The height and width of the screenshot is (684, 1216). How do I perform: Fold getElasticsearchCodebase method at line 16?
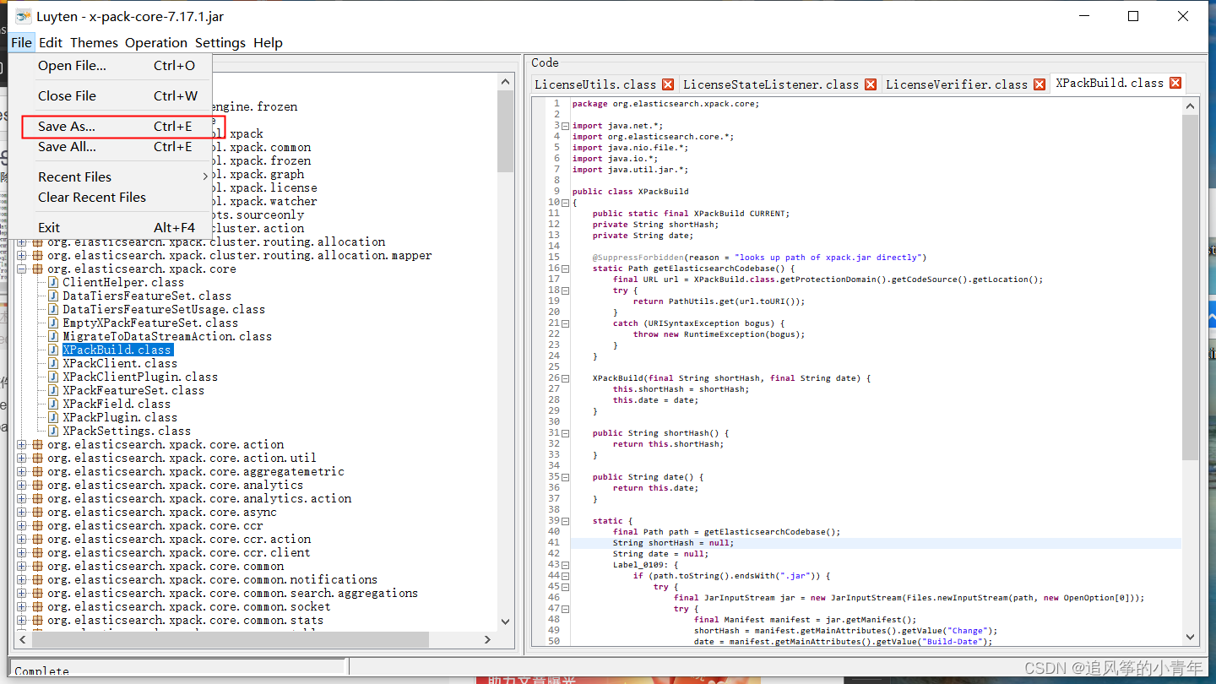pyautogui.click(x=565, y=269)
